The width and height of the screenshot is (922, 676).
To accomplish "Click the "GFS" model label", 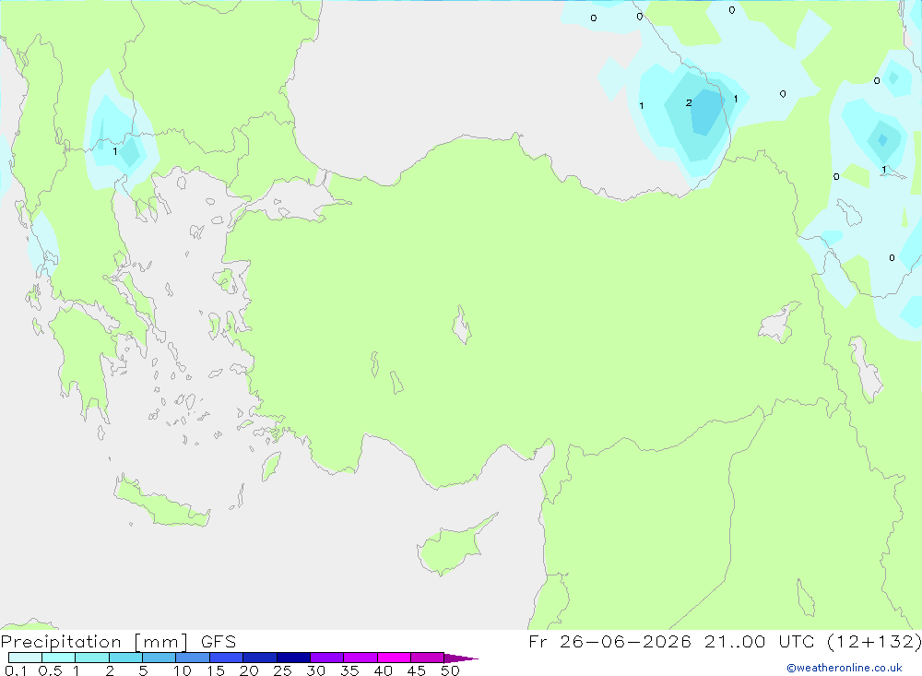I will (x=219, y=642).
